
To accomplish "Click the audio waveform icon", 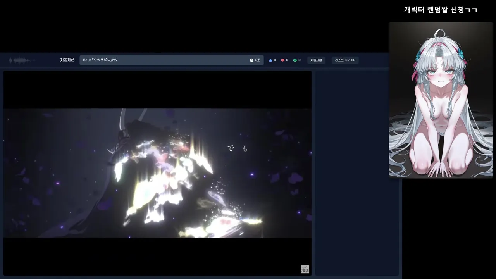I will point(22,60).
